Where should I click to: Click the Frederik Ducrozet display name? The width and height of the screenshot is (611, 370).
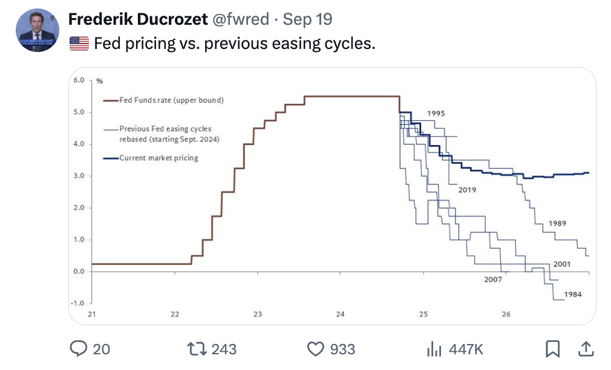coord(137,19)
